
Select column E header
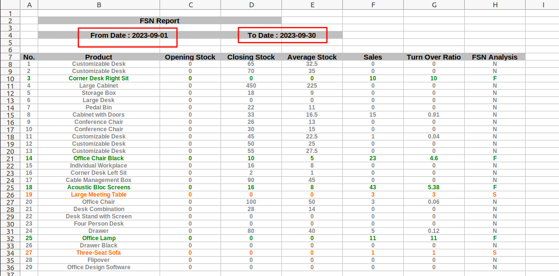(312, 5)
